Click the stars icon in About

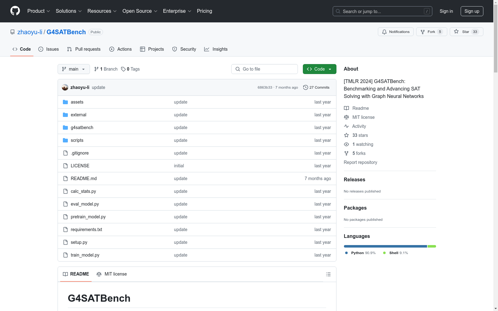346,135
